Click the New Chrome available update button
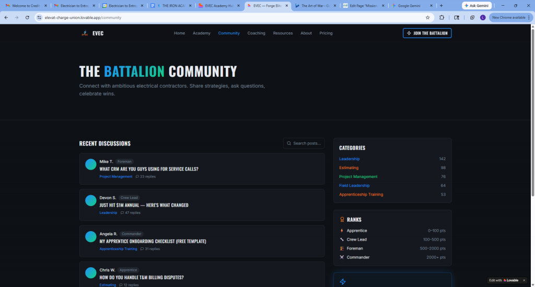Screen dimensions: 535x287 tap(508, 17)
